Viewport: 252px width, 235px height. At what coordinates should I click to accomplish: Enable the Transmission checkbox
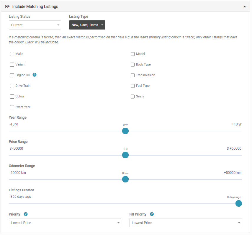click(x=133, y=75)
